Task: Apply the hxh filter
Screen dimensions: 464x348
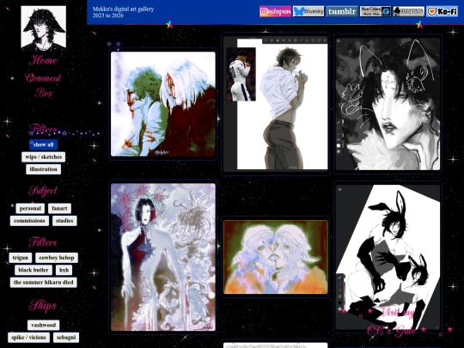Action: coord(64,270)
